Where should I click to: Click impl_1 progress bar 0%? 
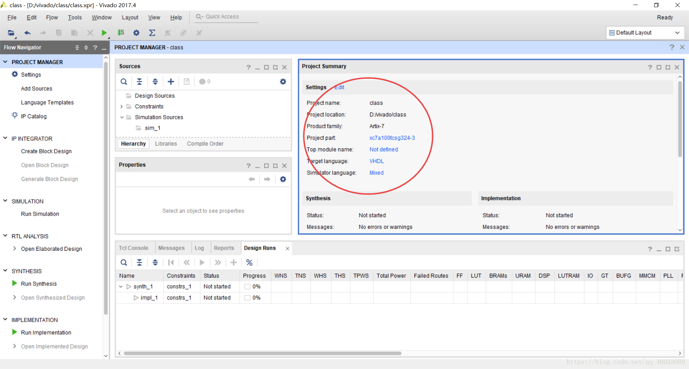click(253, 298)
